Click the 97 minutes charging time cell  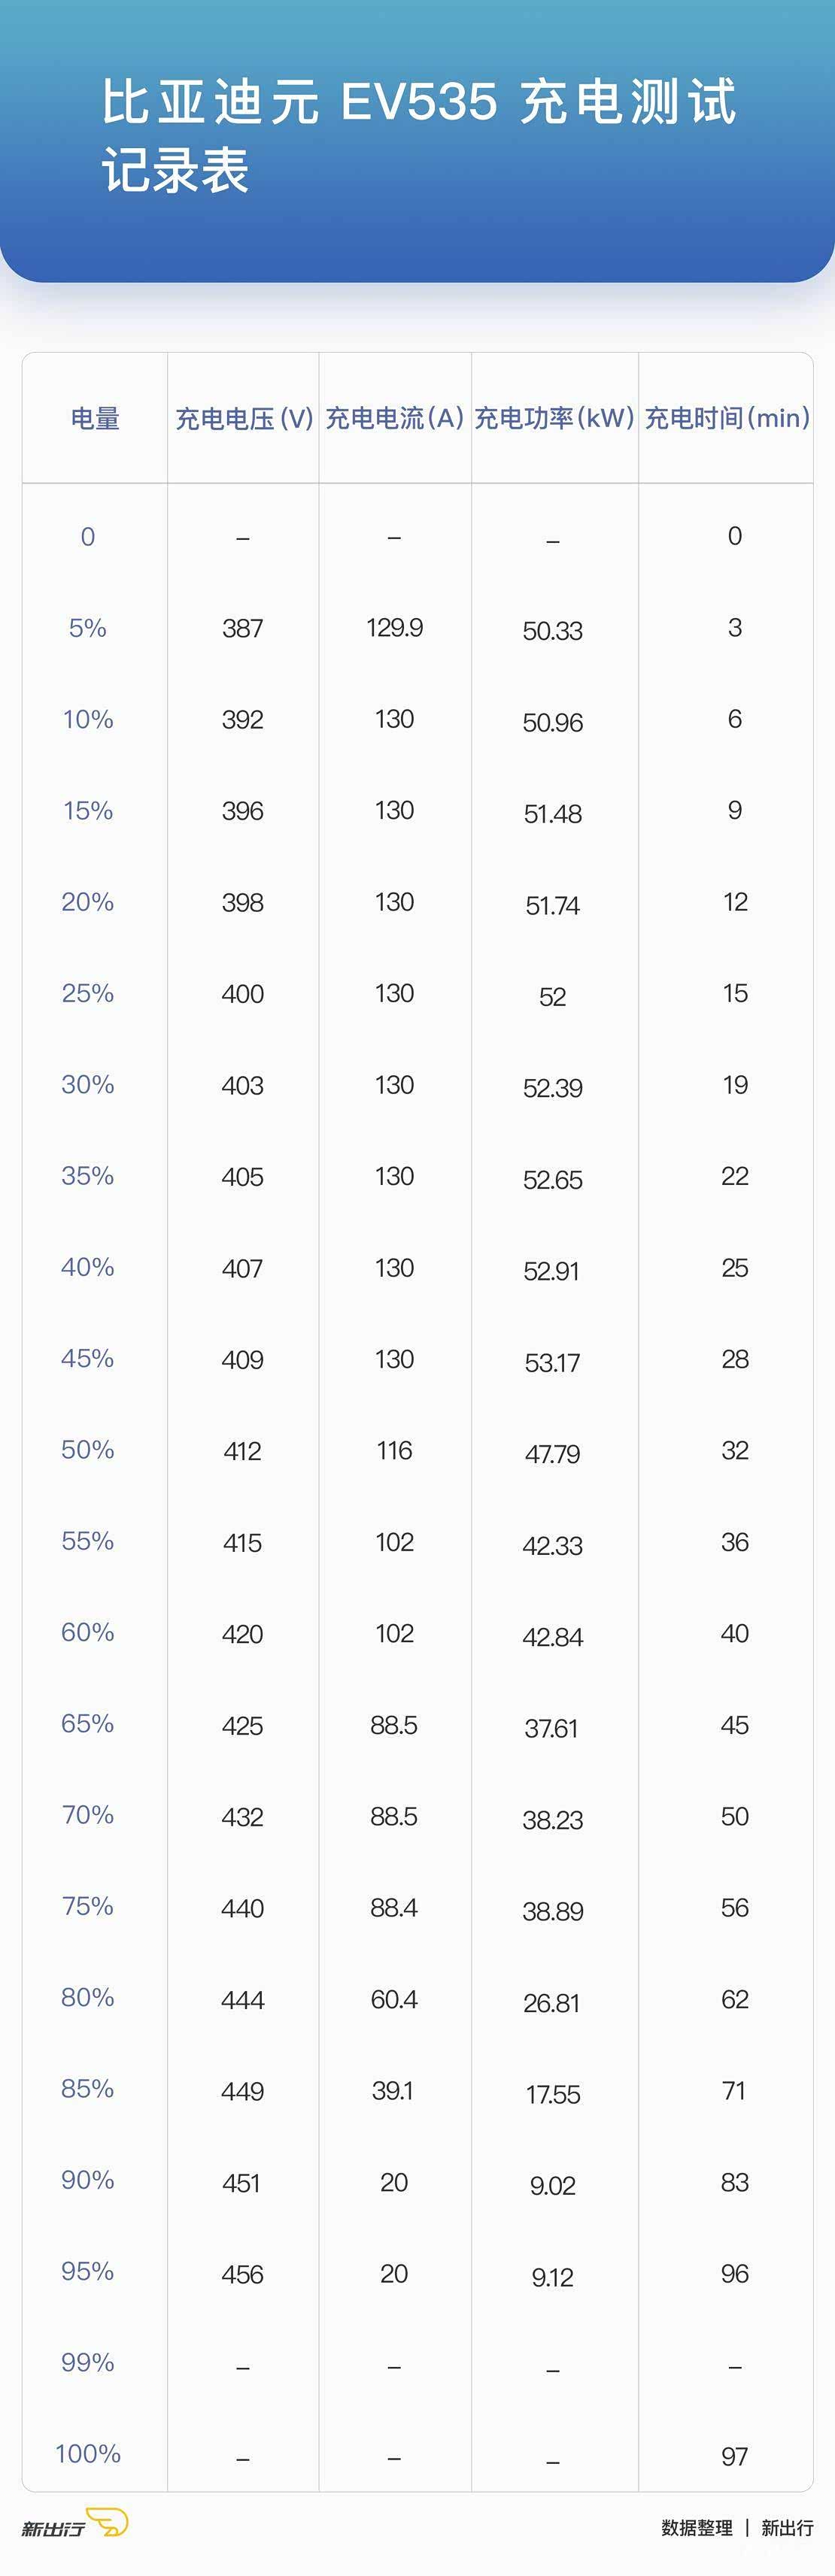(x=735, y=2456)
